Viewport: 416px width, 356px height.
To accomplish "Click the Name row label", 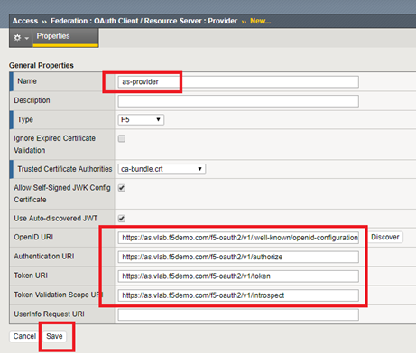I will [x=27, y=81].
